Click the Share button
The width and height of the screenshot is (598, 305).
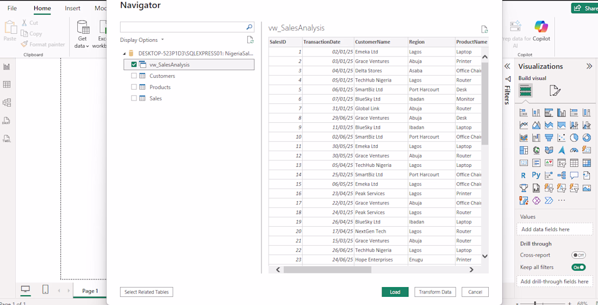[584, 8]
